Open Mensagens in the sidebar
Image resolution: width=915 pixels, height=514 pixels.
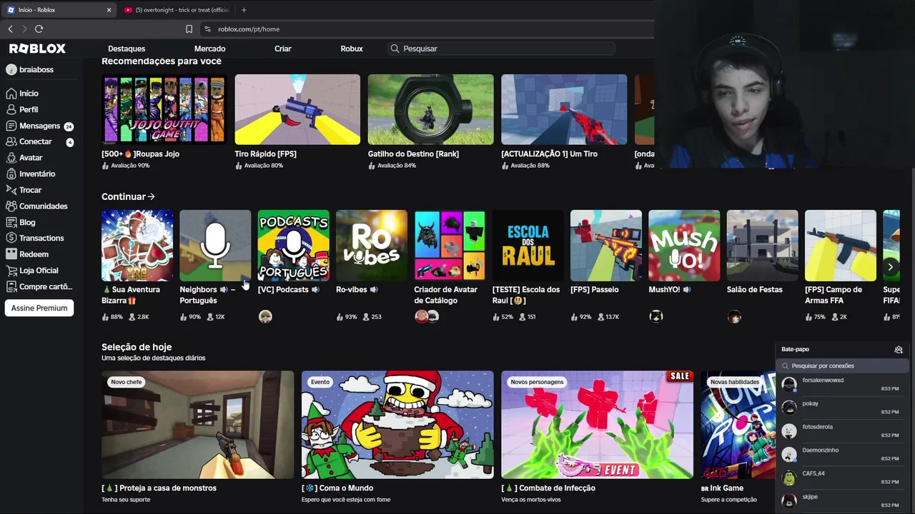tap(39, 126)
